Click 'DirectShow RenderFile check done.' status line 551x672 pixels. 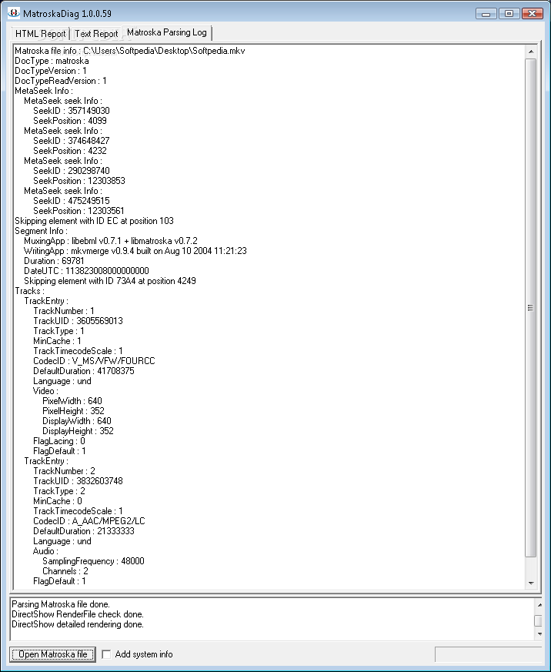[78, 614]
